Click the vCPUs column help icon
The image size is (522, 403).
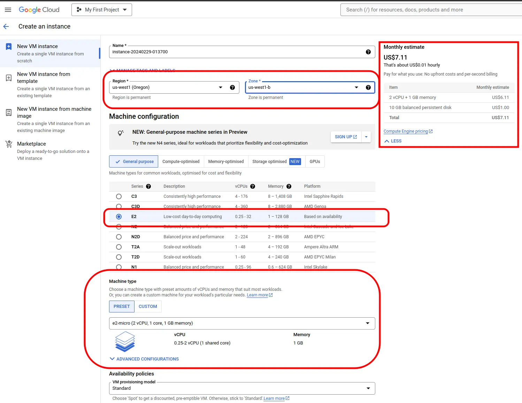tap(253, 186)
